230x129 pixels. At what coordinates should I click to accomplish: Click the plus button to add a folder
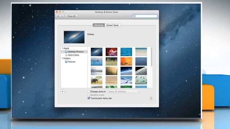(62, 92)
